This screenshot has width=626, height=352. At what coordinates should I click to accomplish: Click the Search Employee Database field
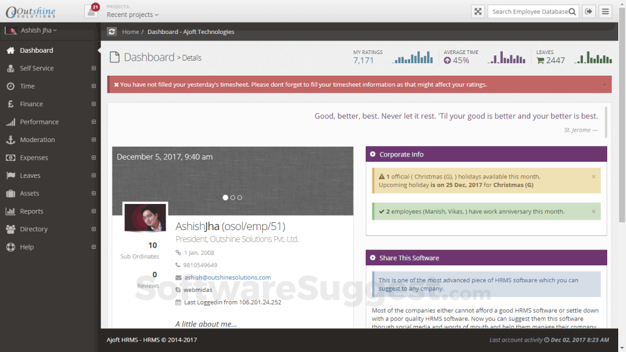pos(529,12)
